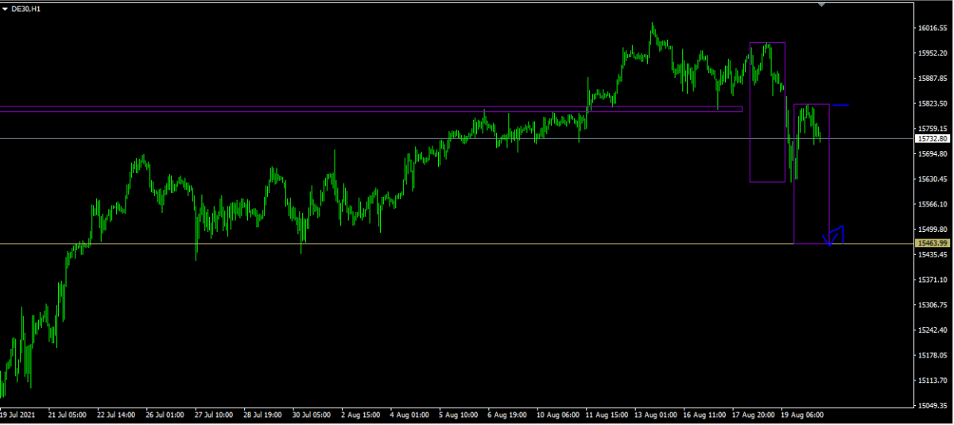The height and width of the screenshot is (425, 954).
Task: Click the 15049.98 price scale label
Action: click(x=932, y=405)
